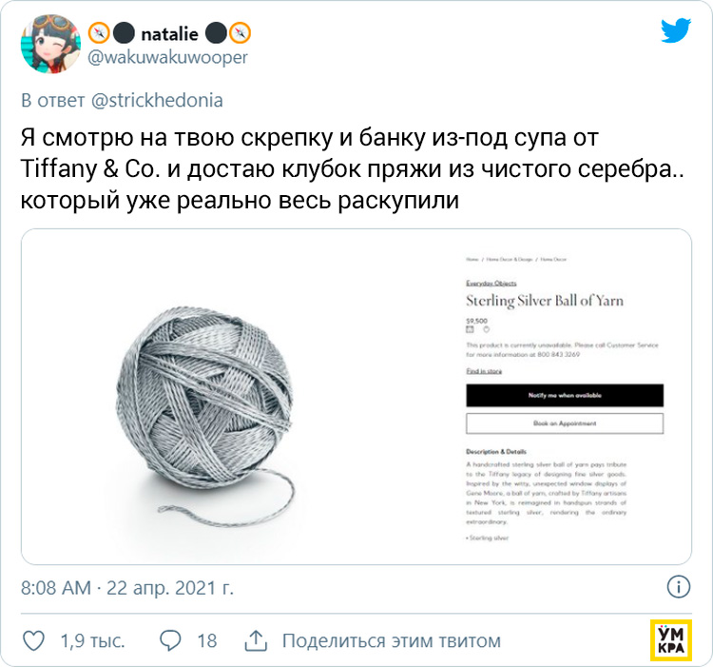Click tweet timestamp 8:08 AM 22 апр. 2021
The image size is (713, 667).
click(x=127, y=588)
